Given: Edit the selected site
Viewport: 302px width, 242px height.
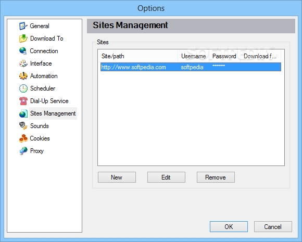Looking at the screenshot, I should coord(166,177).
